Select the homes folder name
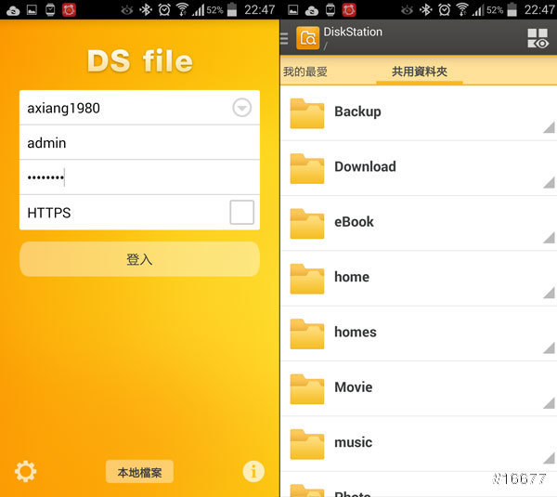Viewport: 557px width, 497px height. tap(356, 332)
